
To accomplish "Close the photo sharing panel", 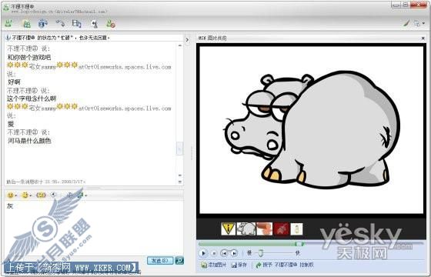I will pos(423,38).
